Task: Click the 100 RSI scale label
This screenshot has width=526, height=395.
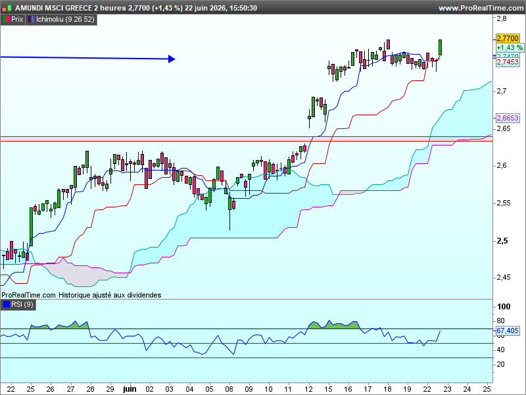Action: pyautogui.click(x=504, y=307)
